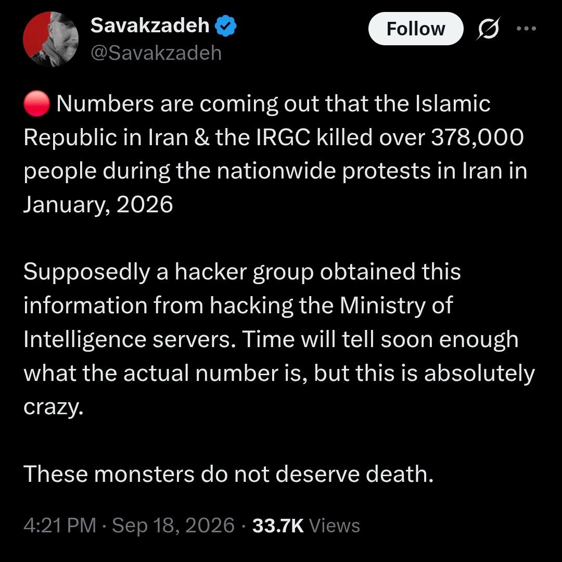This screenshot has height=562, width=562.
Task: Click the blue verified checkmark badge
Action: coord(225,26)
